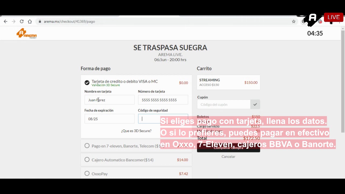This screenshot has width=345, height=194.
Task: Click the 04:35 countdown timer
Action: pyautogui.click(x=315, y=33)
